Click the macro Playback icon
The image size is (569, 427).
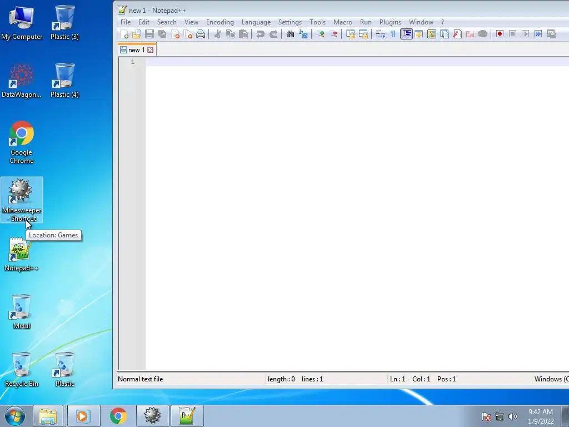click(x=525, y=34)
